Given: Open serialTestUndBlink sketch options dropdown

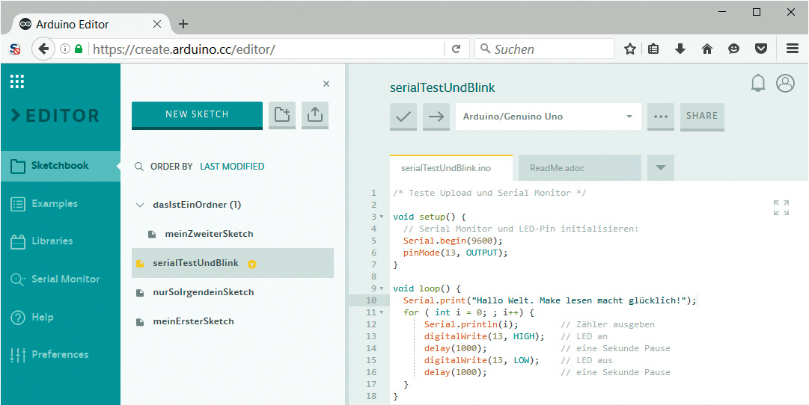Looking at the screenshot, I should pyautogui.click(x=252, y=264).
